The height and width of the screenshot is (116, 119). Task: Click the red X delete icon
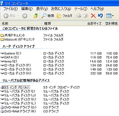[x=93, y=16]
